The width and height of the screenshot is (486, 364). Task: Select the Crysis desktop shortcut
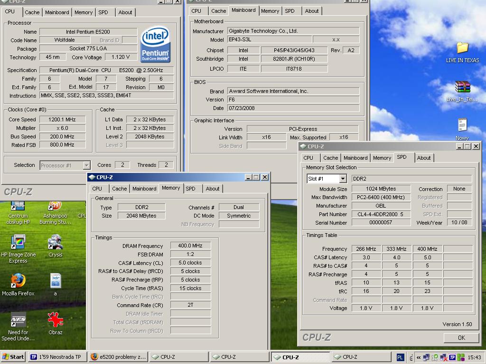tap(56, 242)
